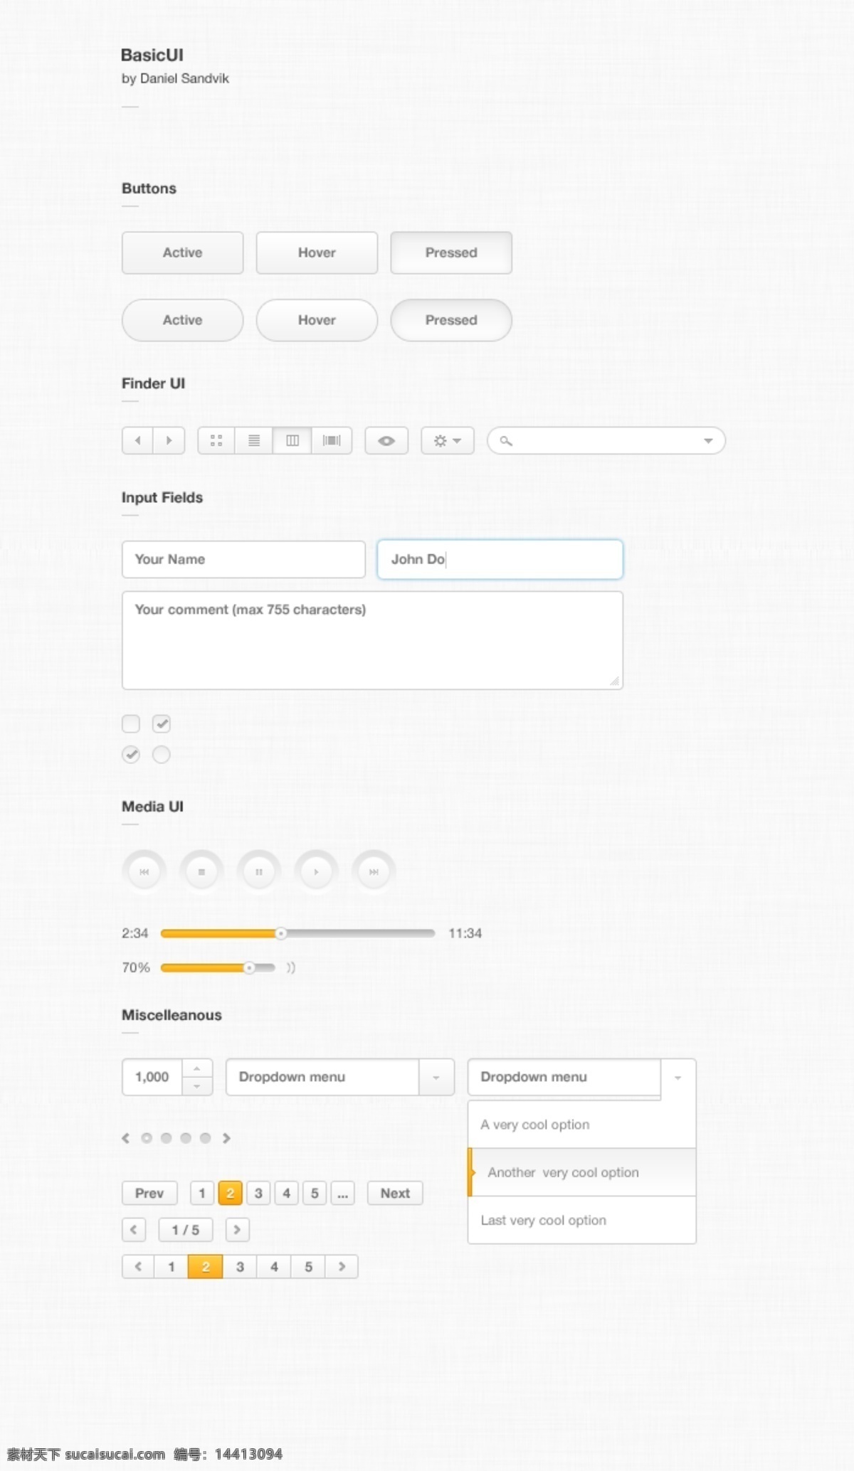This screenshot has width=854, height=1471.
Task: Click the Prev pagination button
Action: pyautogui.click(x=149, y=1193)
